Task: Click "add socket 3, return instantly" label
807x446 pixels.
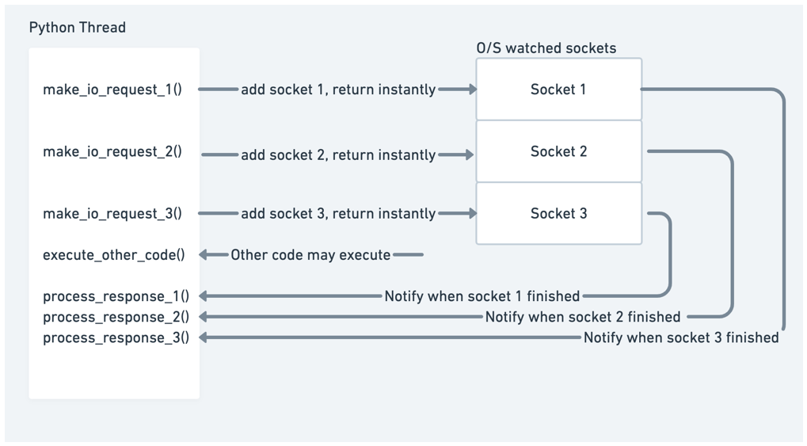Action: click(338, 214)
